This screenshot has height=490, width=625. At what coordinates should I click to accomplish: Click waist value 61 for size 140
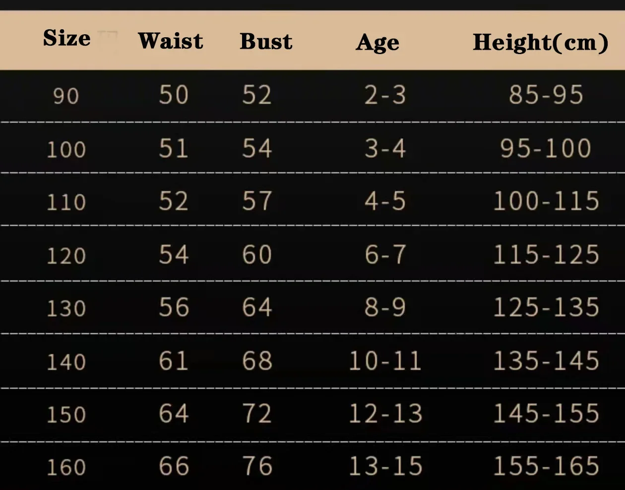[174, 361]
